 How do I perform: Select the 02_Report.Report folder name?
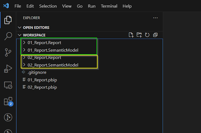pyautogui.click(x=44, y=58)
